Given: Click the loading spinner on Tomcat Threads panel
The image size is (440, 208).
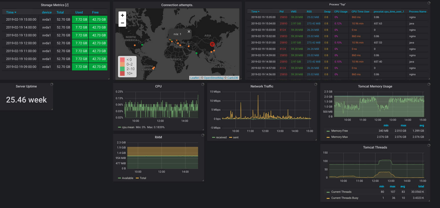Looking at the screenshot, I should click(x=429, y=145).
